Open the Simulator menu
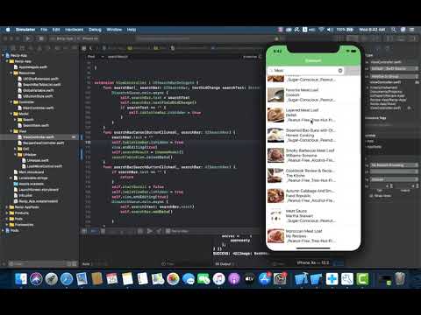The height and width of the screenshot is (315, 421). 25,30
